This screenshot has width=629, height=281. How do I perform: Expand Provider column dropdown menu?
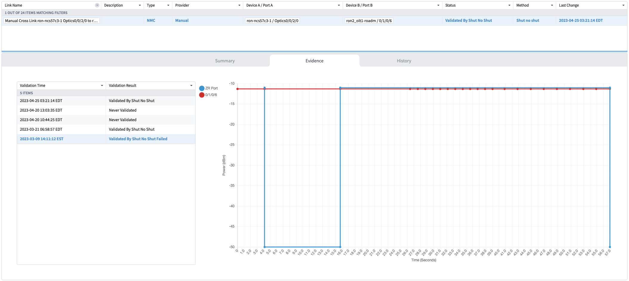point(239,5)
